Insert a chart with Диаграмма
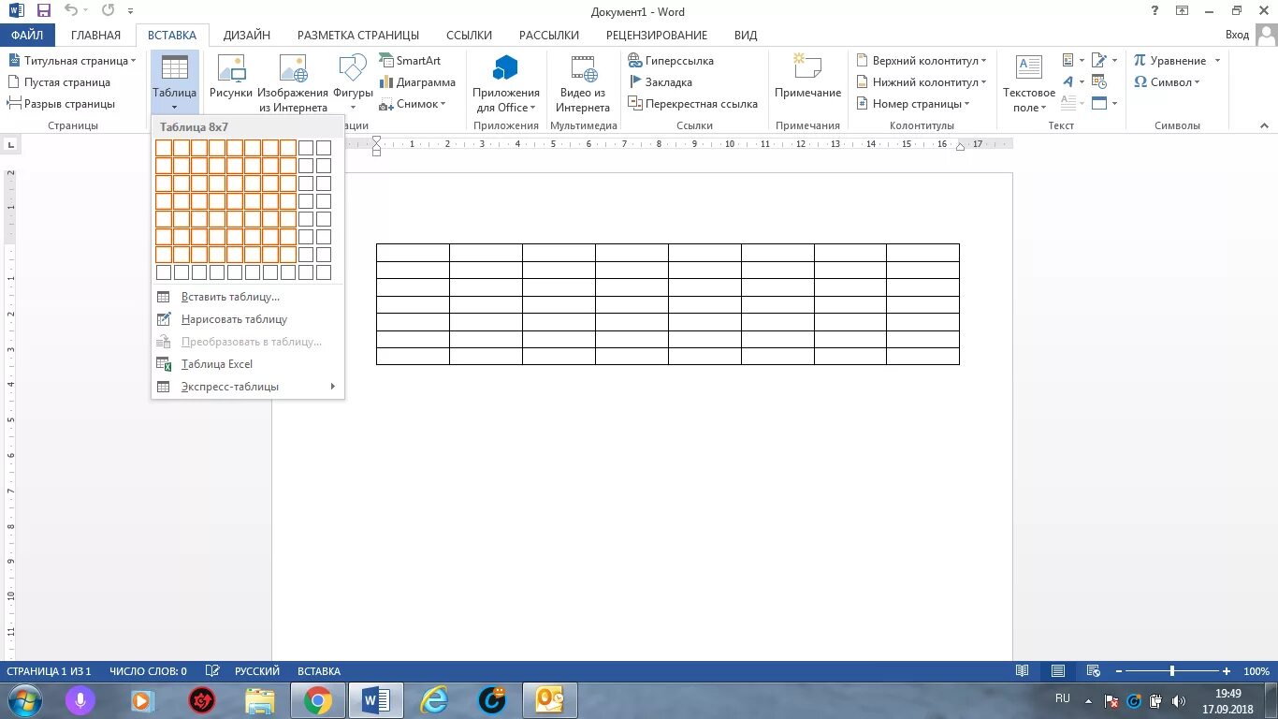The height and width of the screenshot is (719, 1278). [417, 81]
